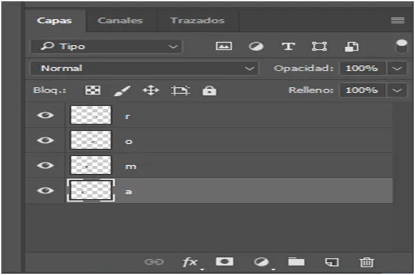Click the Opacidad value field
This screenshot has height=275, width=415.
[363, 68]
